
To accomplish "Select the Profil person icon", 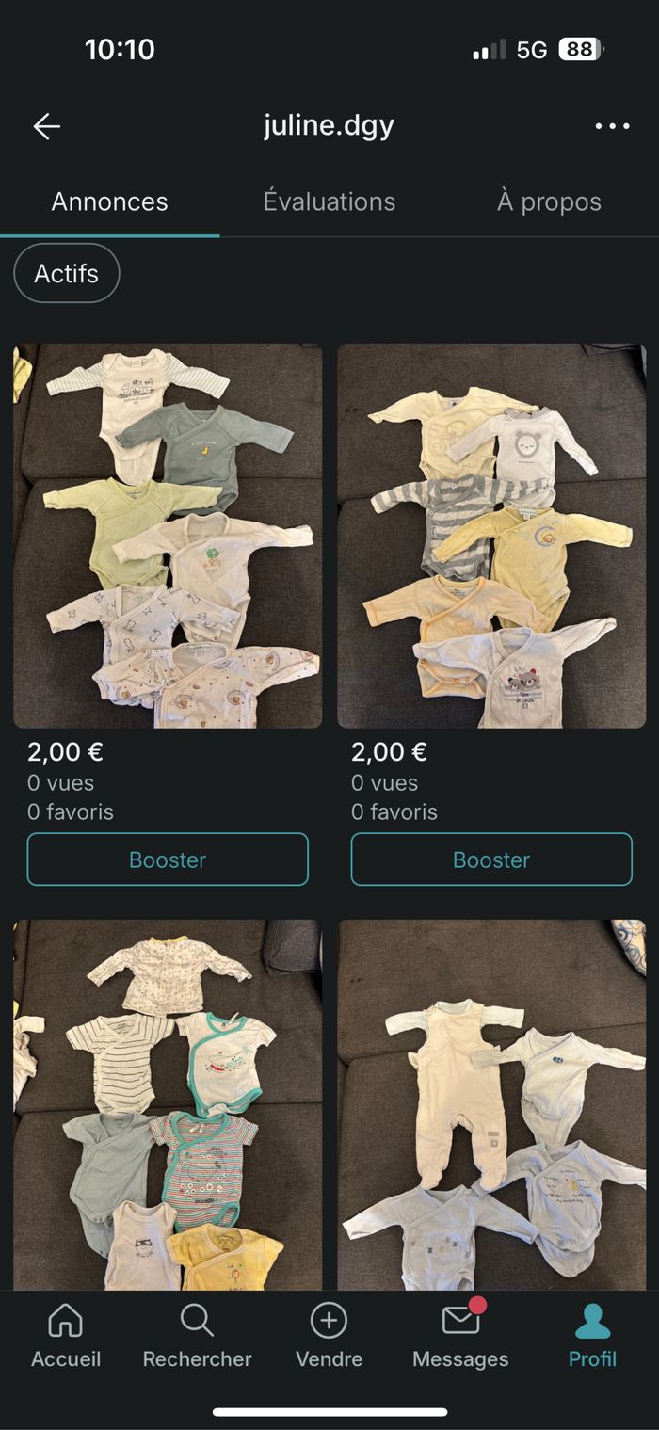I will tap(592, 1321).
